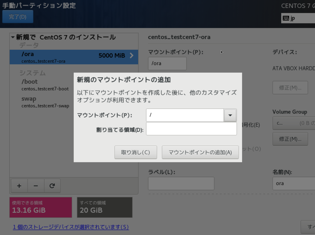
Task: Click 修正(M) below the Volume Group box
Action: 290,139
